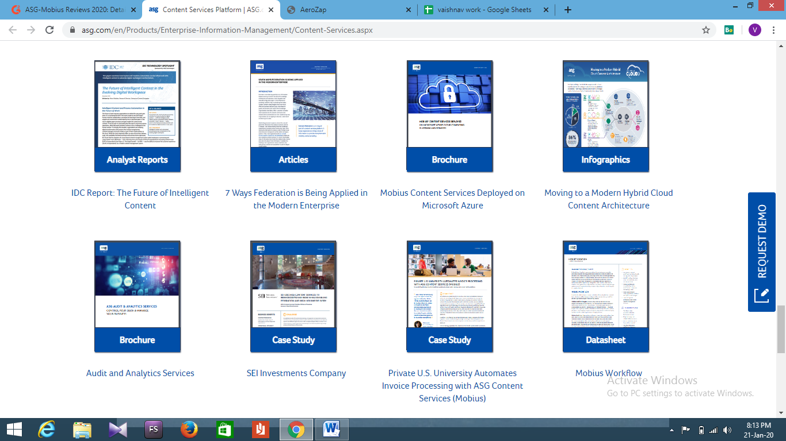786x441 pixels.
Task: Open the green Bo extension icon
Action: click(x=729, y=30)
